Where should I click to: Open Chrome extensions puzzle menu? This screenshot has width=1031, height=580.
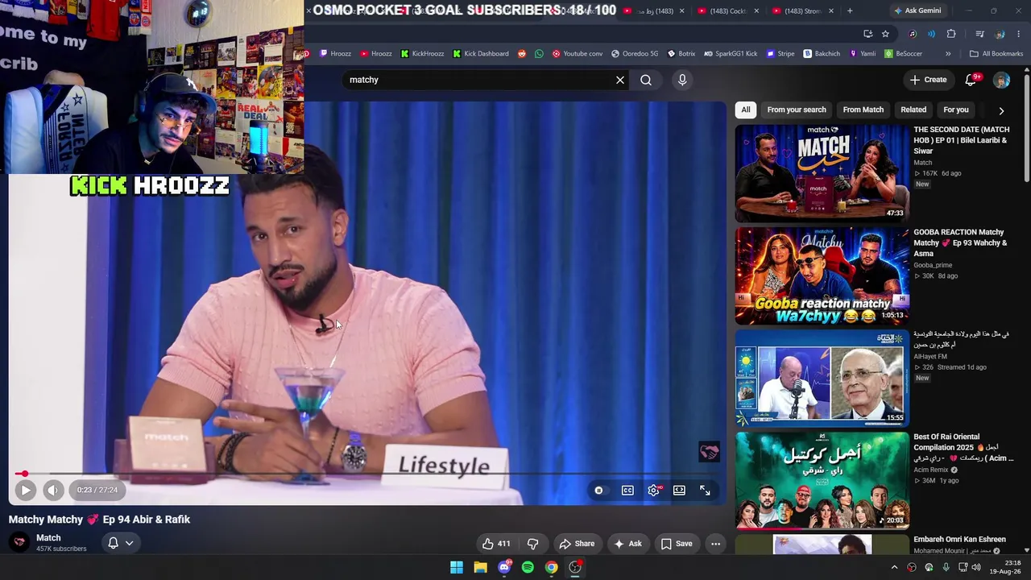click(951, 34)
